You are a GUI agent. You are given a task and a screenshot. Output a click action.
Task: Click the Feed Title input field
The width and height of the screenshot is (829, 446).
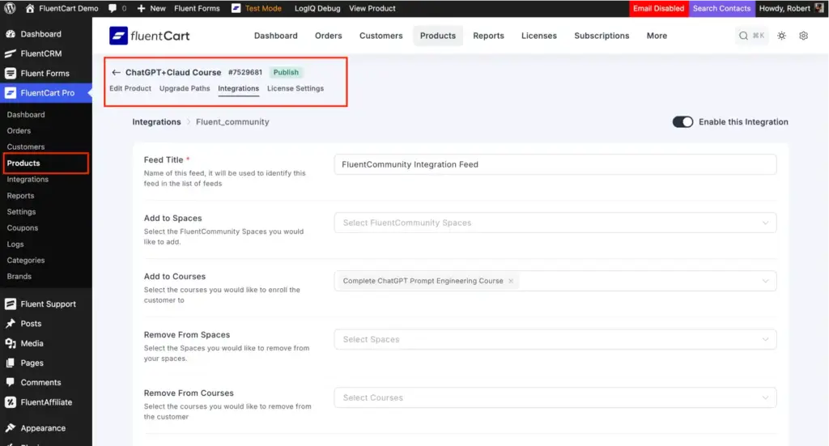tap(555, 164)
